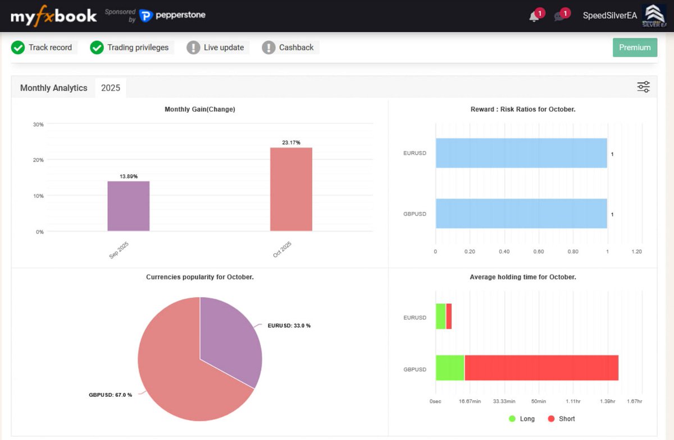The image size is (674, 440).
Task: Click the "Sep 2025" axis label
Action: point(119,249)
